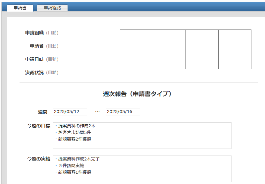Click the week start date field 2025/05/12
The height and width of the screenshot is (184, 265).
point(70,112)
